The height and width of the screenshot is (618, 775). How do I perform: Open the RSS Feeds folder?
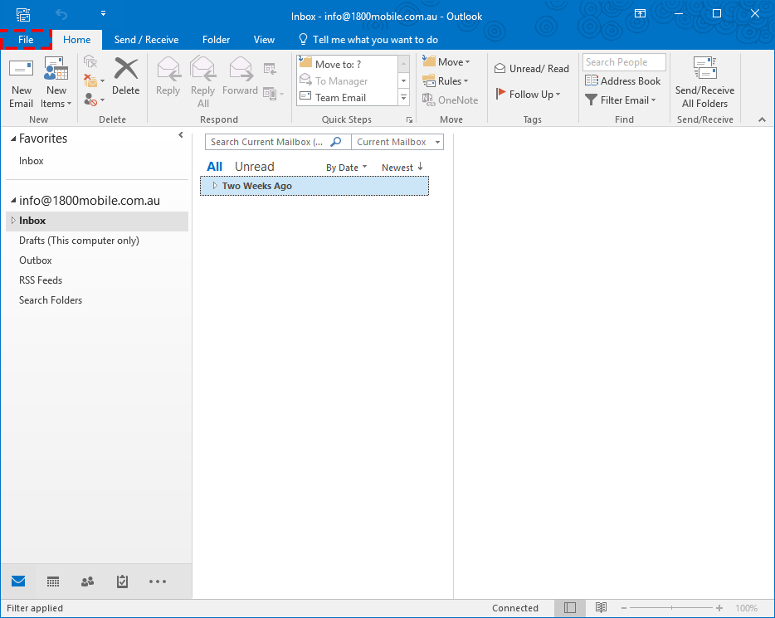[41, 280]
